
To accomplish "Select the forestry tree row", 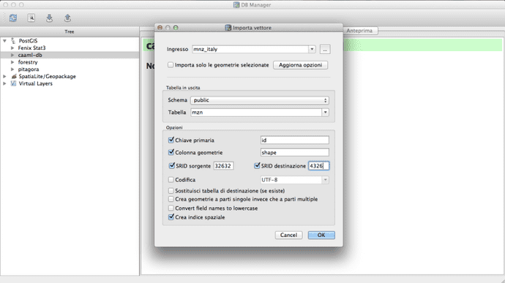I will pos(70,62).
